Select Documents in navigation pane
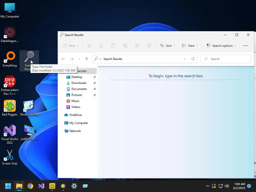This screenshot has width=256, height=192. pyautogui.click(x=79, y=89)
